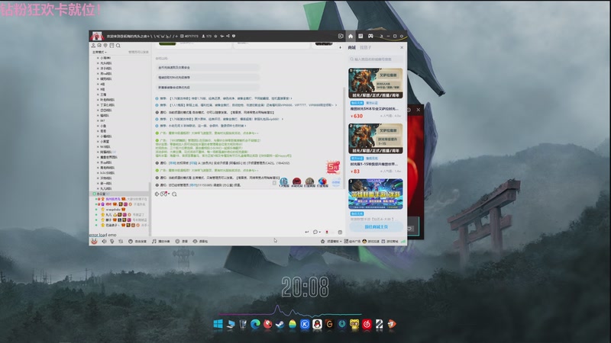This screenshot has width=611, height=343.
Task: Open the schedule icon above channel list
Action: click(x=112, y=46)
